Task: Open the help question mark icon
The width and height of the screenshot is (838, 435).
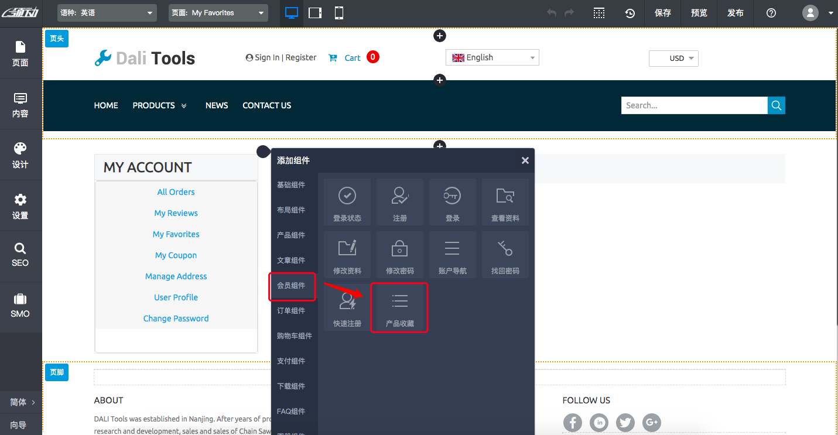Action: point(771,13)
